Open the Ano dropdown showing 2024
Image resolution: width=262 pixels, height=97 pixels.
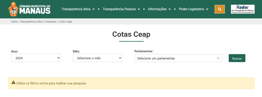pos(36,58)
